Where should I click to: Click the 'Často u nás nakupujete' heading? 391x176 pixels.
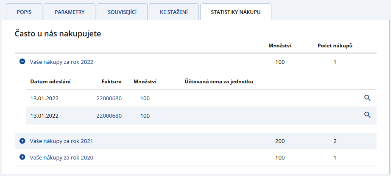coord(58,33)
